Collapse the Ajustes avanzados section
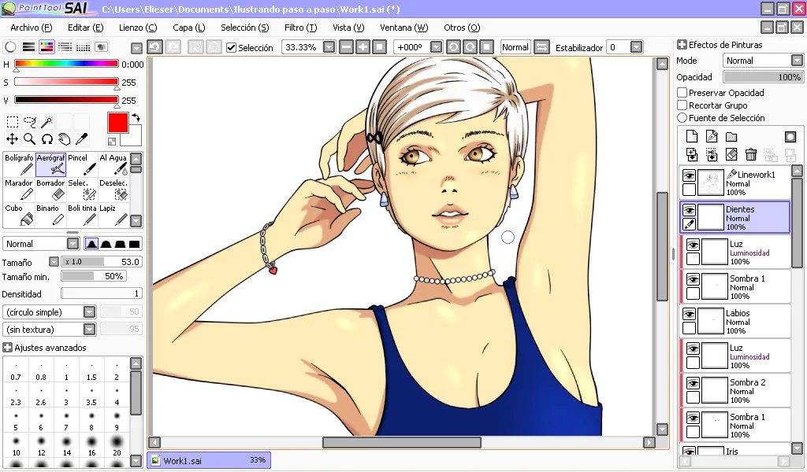This screenshot has height=472, width=807. pos(7,348)
